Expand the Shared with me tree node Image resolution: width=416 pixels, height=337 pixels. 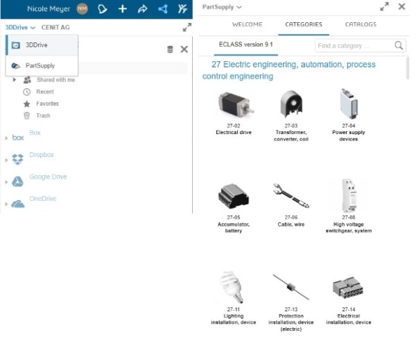[15, 79]
